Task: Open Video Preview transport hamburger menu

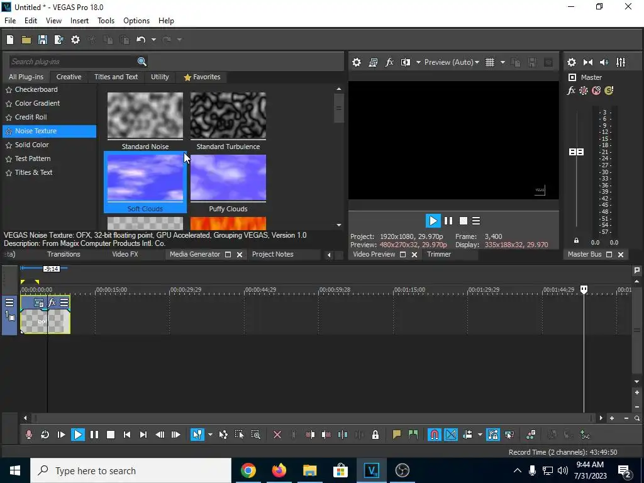Action: click(476, 221)
